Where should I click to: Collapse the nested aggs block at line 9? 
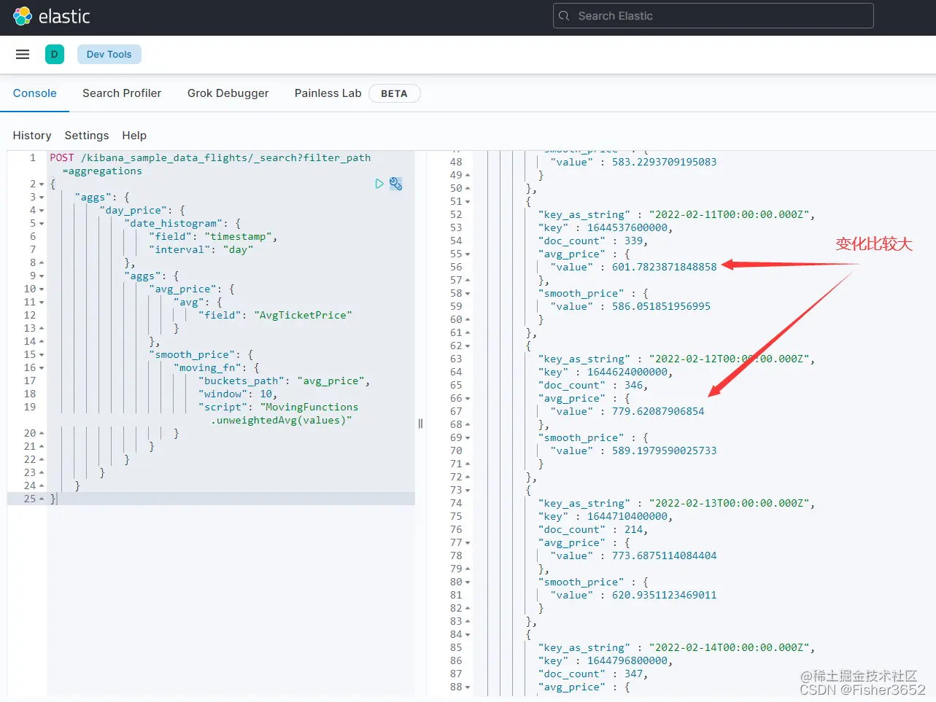(x=42, y=276)
